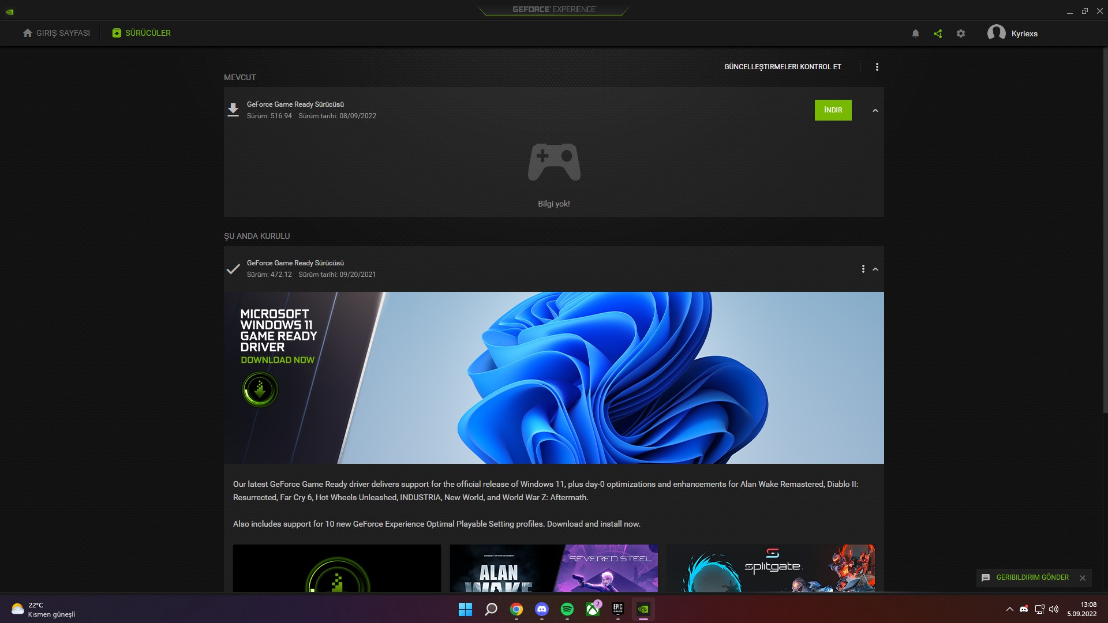The height and width of the screenshot is (623, 1108).
Task: Click the Splitgate game thumbnail
Action: (x=770, y=568)
